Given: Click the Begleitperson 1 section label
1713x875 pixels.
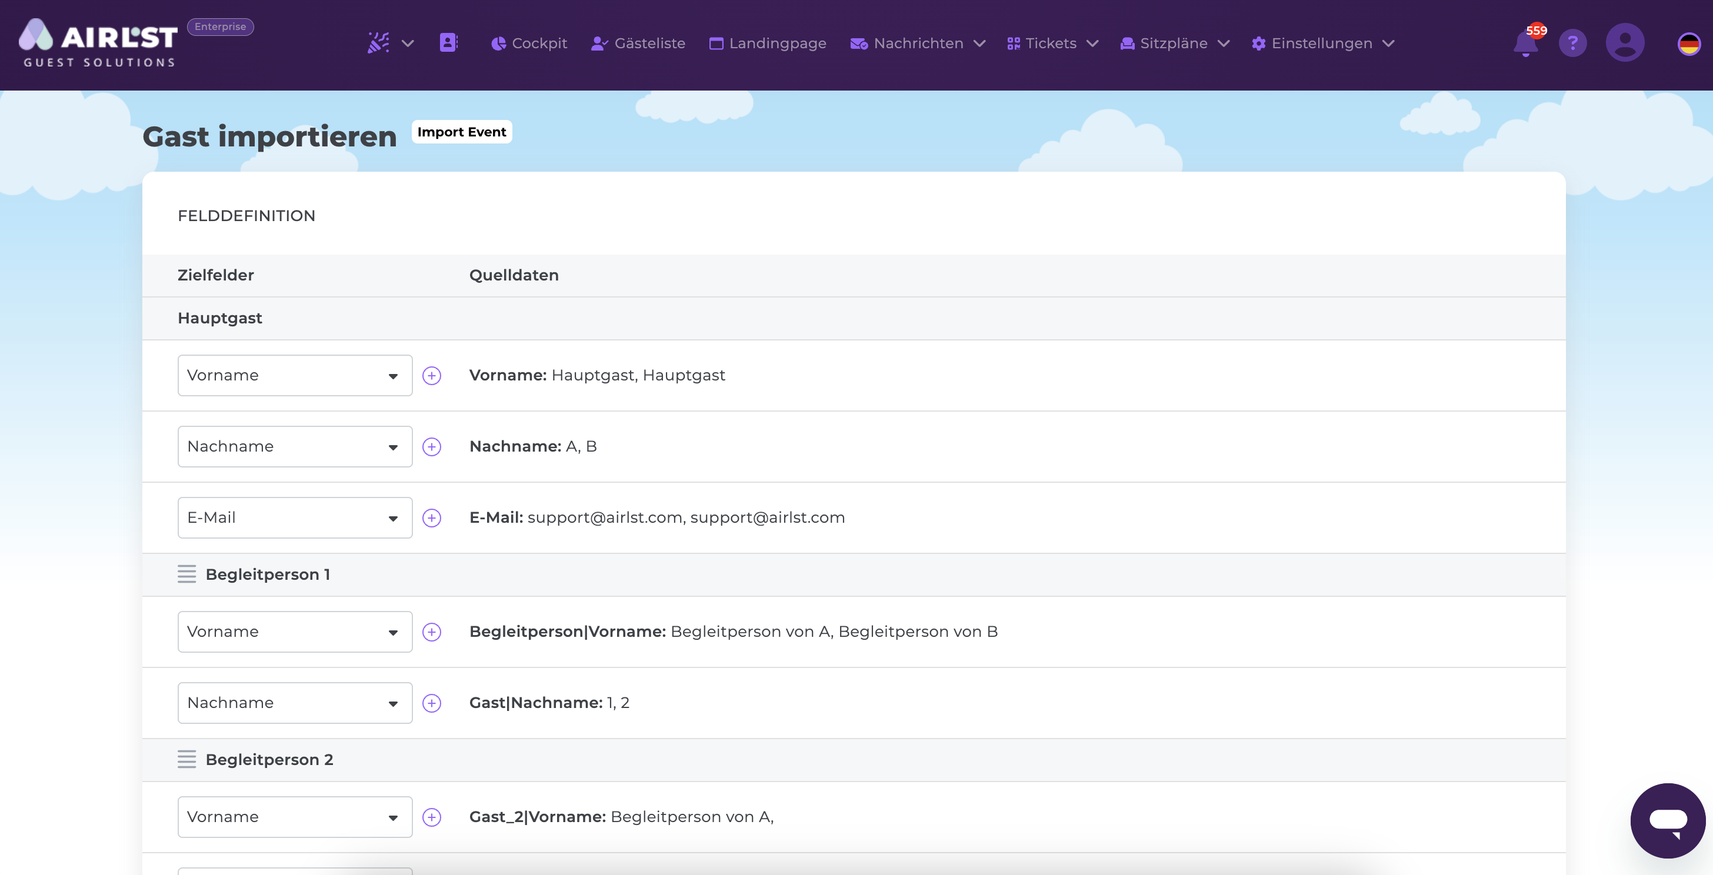Looking at the screenshot, I should 268,575.
